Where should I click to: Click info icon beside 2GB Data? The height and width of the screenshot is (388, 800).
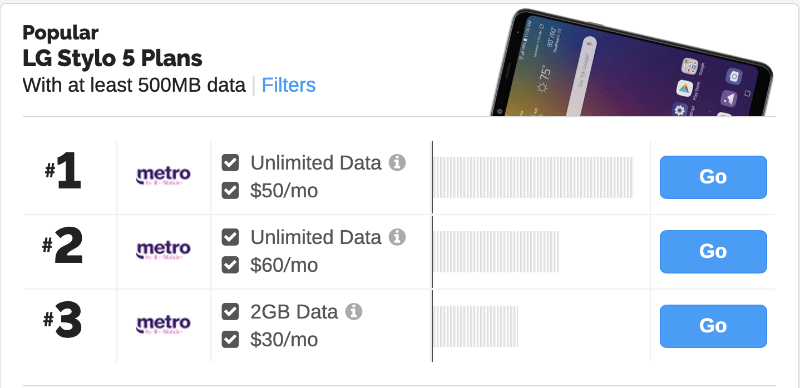pos(353,312)
